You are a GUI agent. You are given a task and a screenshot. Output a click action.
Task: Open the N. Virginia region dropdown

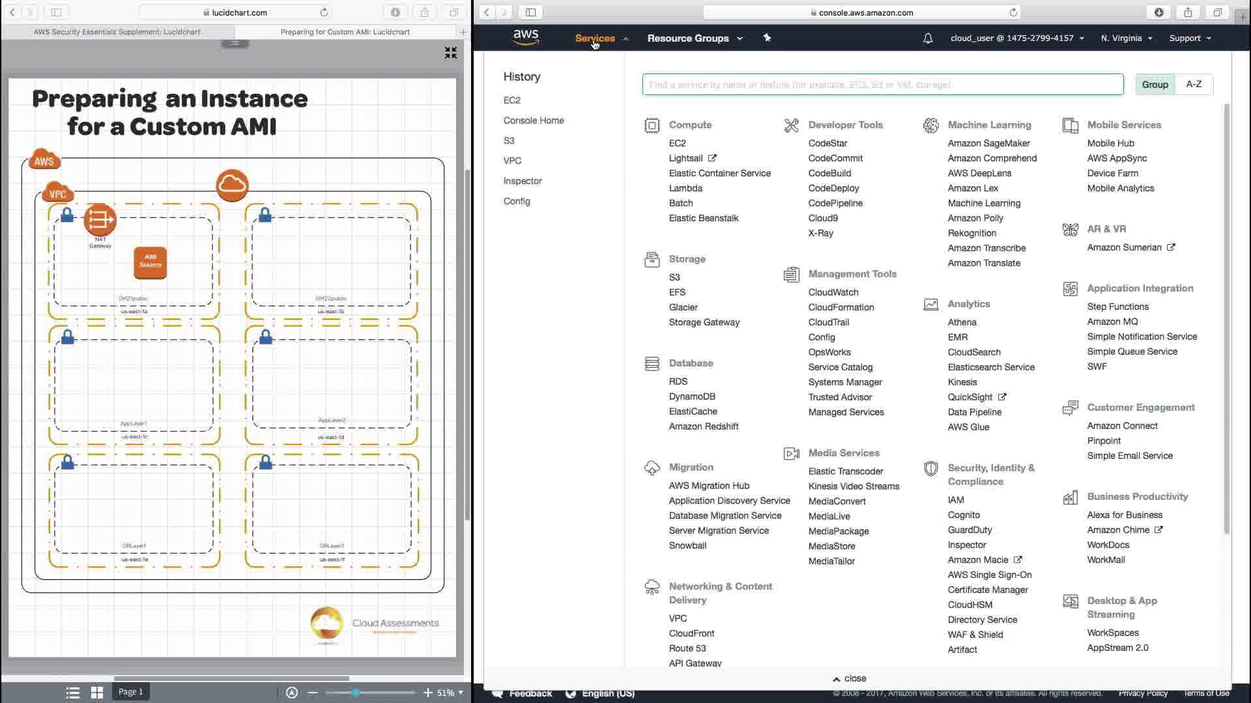1126,38
